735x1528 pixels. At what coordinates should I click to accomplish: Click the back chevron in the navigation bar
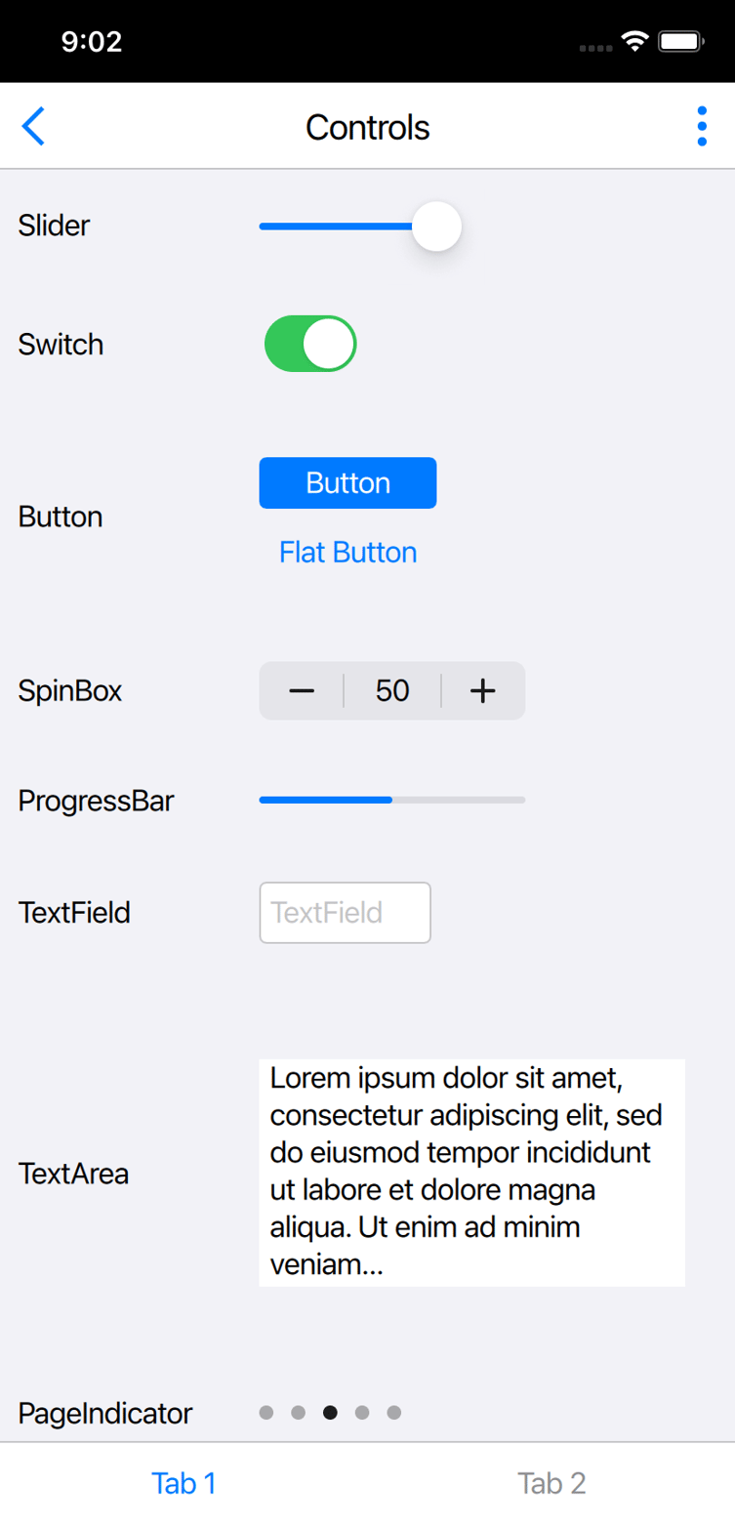click(32, 126)
